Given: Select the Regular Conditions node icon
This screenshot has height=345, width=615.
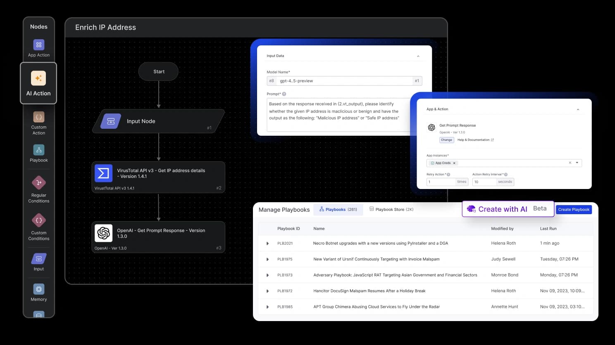Looking at the screenshot, I should pos(39,183).
